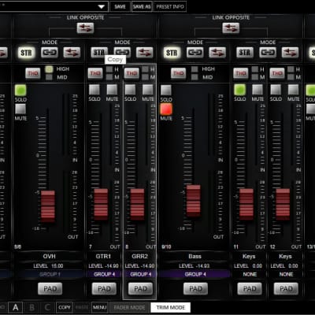Click chain link mode icon above OVH channel
Viewport: 315px width, 315px height.
(50, 53)
